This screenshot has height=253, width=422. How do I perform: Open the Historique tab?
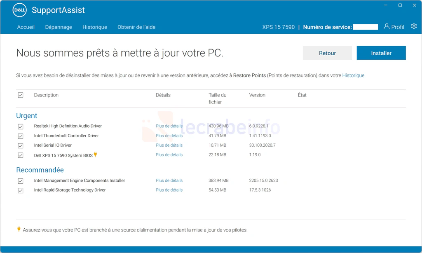click(95, 27)
